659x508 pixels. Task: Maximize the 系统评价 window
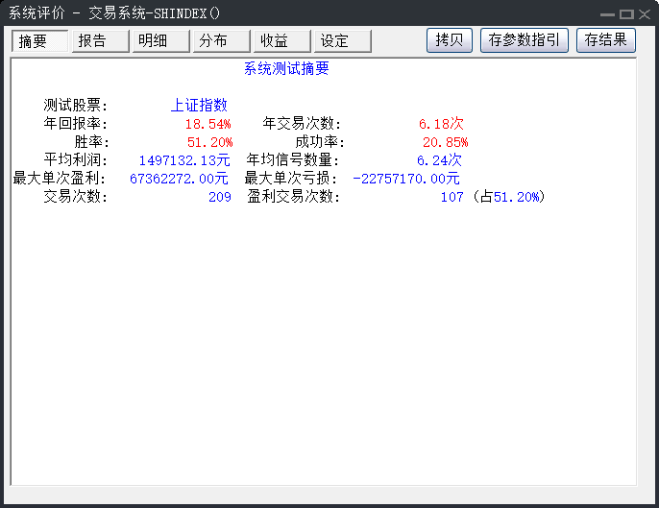click(626, 14)
